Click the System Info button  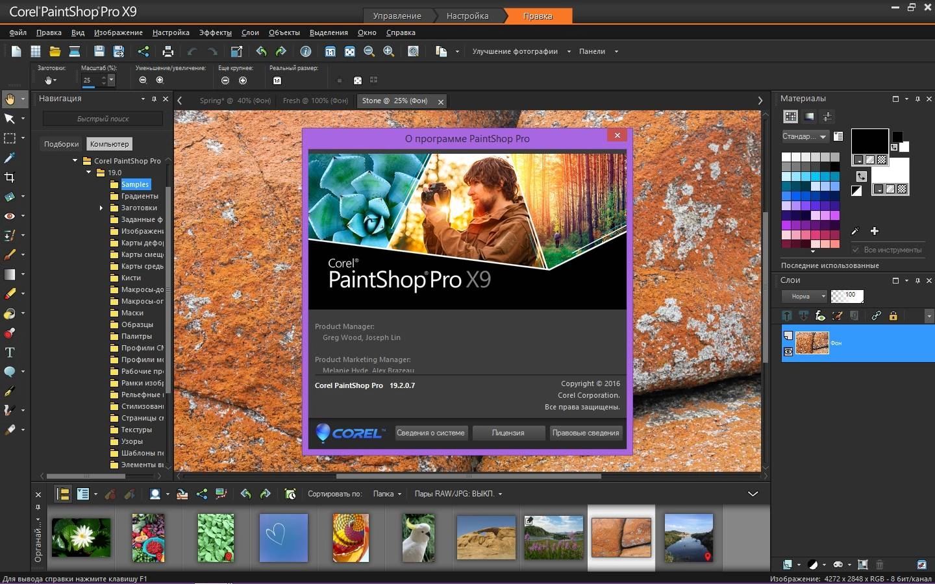pyautogui.click(x=430, y=433)
